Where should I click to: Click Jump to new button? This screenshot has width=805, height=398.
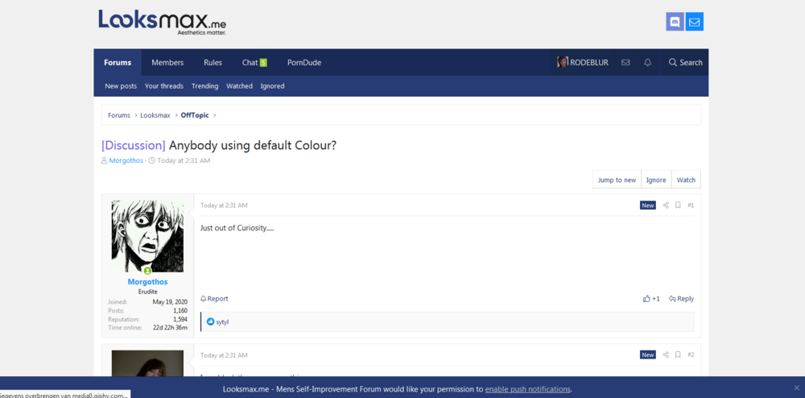pos(617,180)
